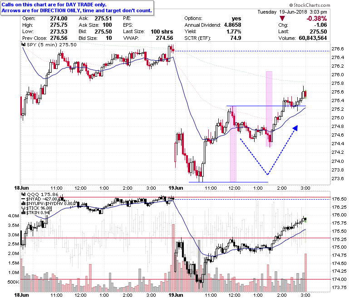Click the 175.25 QQQ axis label

pos(339,239)
